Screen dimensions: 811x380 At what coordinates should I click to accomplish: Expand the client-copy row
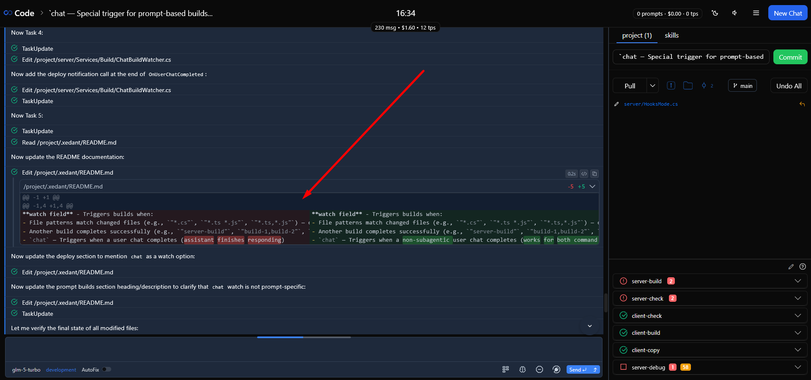[x=798, y=350]
